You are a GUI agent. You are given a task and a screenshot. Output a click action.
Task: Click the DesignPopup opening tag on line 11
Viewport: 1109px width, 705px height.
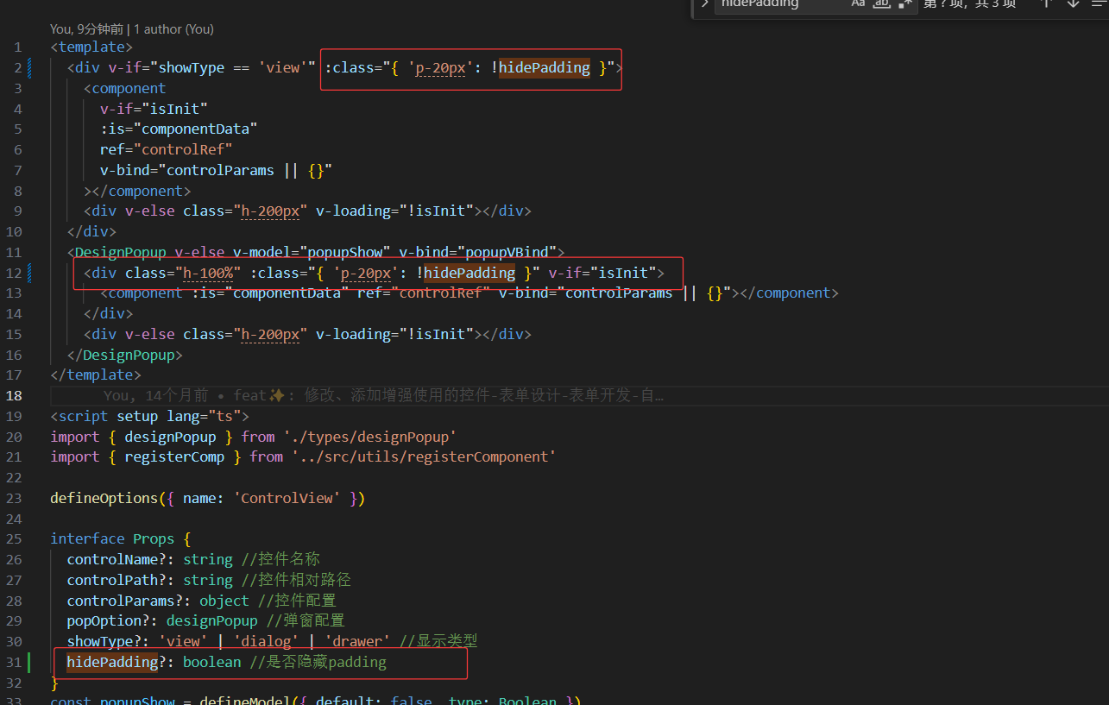(121, 253)
